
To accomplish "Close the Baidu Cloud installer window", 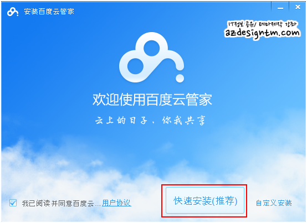I will click(x=298, y=7).
